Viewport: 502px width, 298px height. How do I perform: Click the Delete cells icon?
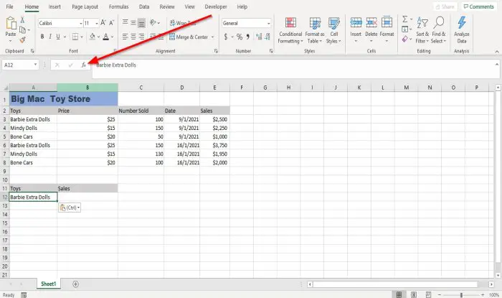(x=371, y=22)
